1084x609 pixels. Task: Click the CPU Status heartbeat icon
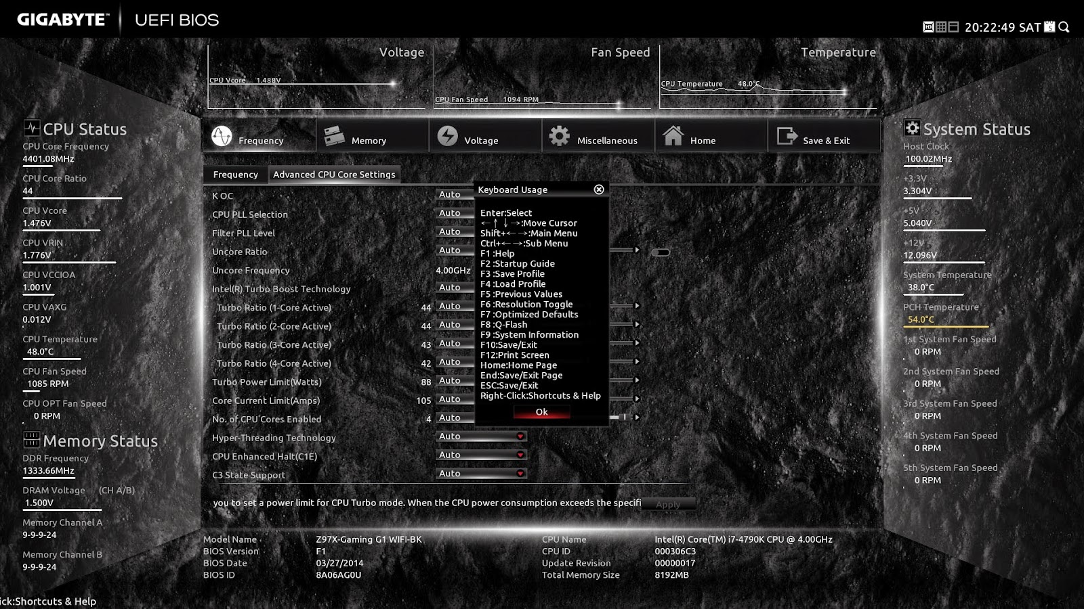tap(31, 128)
